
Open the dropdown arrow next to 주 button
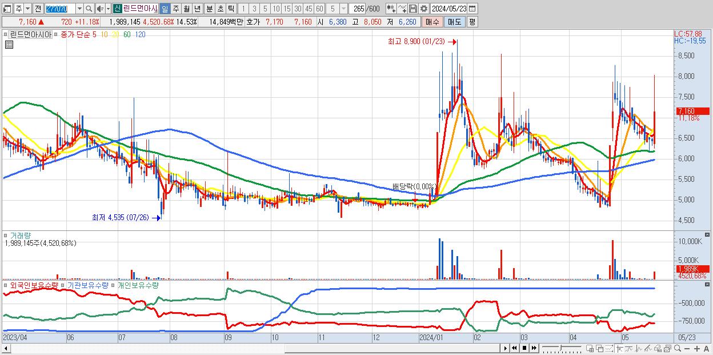click(x=27, y=9)
